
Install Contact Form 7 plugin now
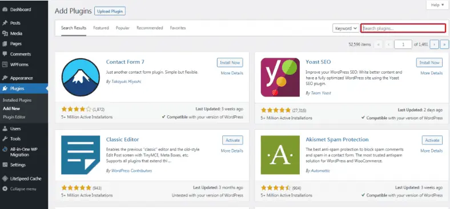pyautogui.click(x=230, y=62)
